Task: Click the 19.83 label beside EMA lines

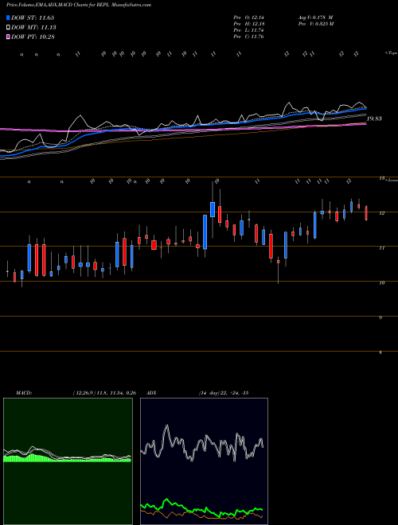Action: click(374, 119)
